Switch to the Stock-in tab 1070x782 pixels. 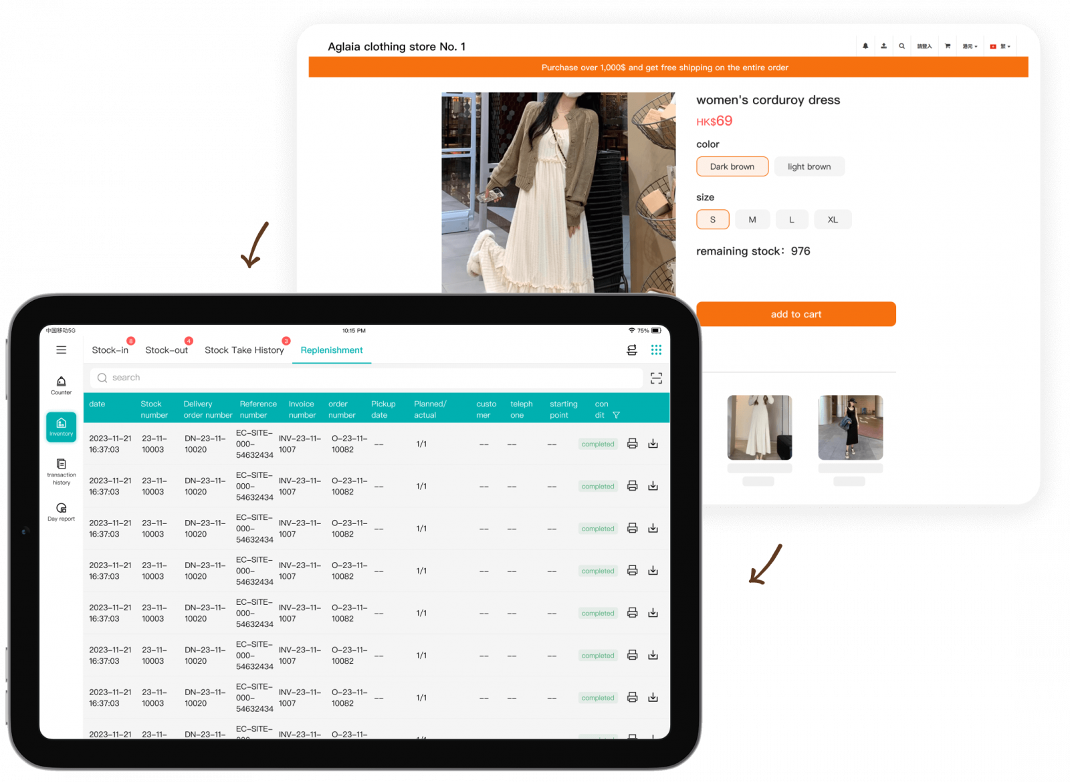pyautogui.click(x=110, y=350)
